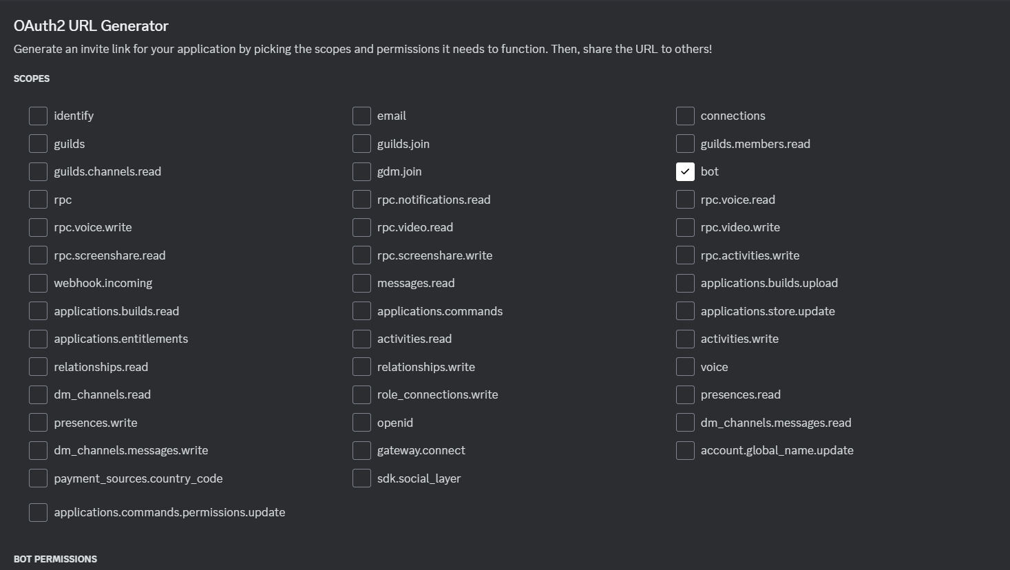
Task: Check the messages.read scope
Action: pyautogui.click(x=361, y=283)
